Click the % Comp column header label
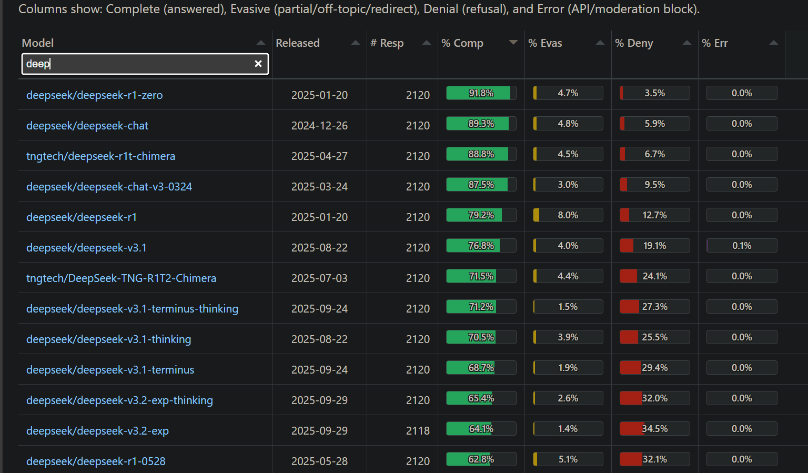 (462, 43)
